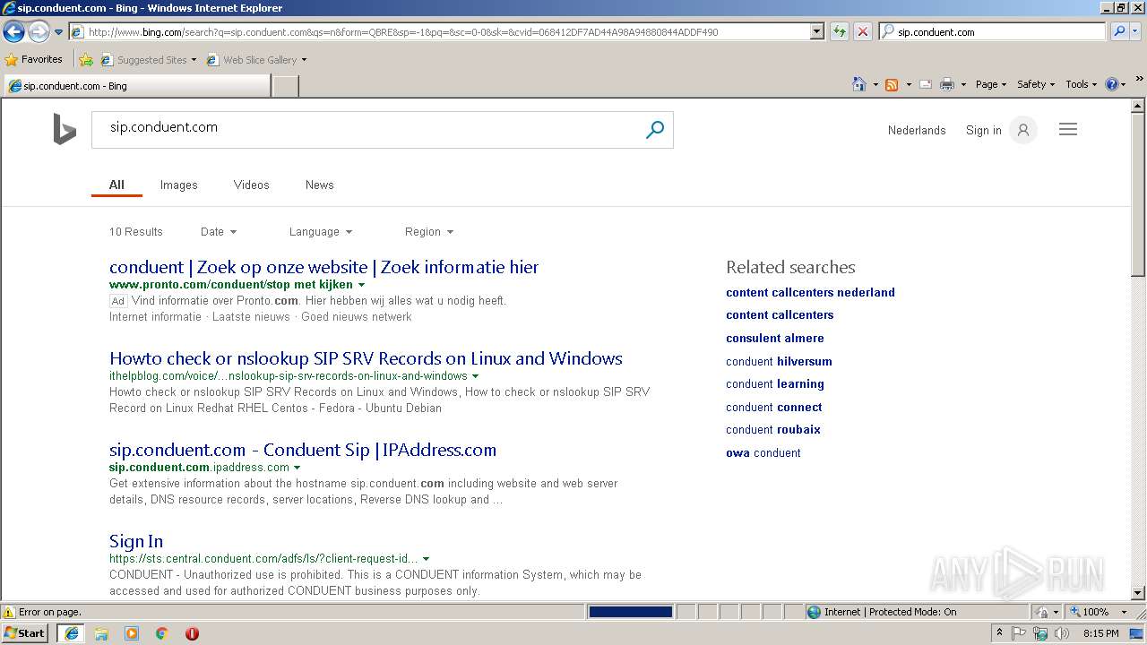Click the Bing logo
This screenshot has height=645, width=1147.
(x=65, y=129)
